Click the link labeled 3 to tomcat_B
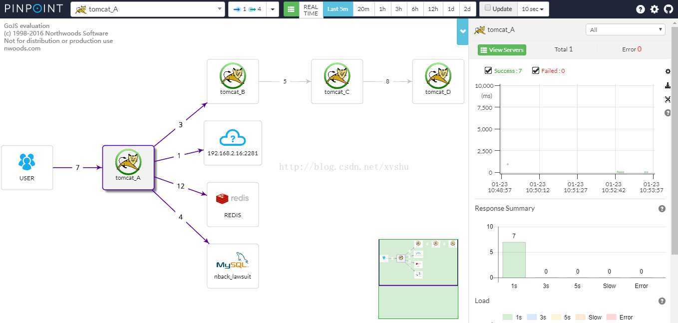The image size is (678, 323). [181, 125]
